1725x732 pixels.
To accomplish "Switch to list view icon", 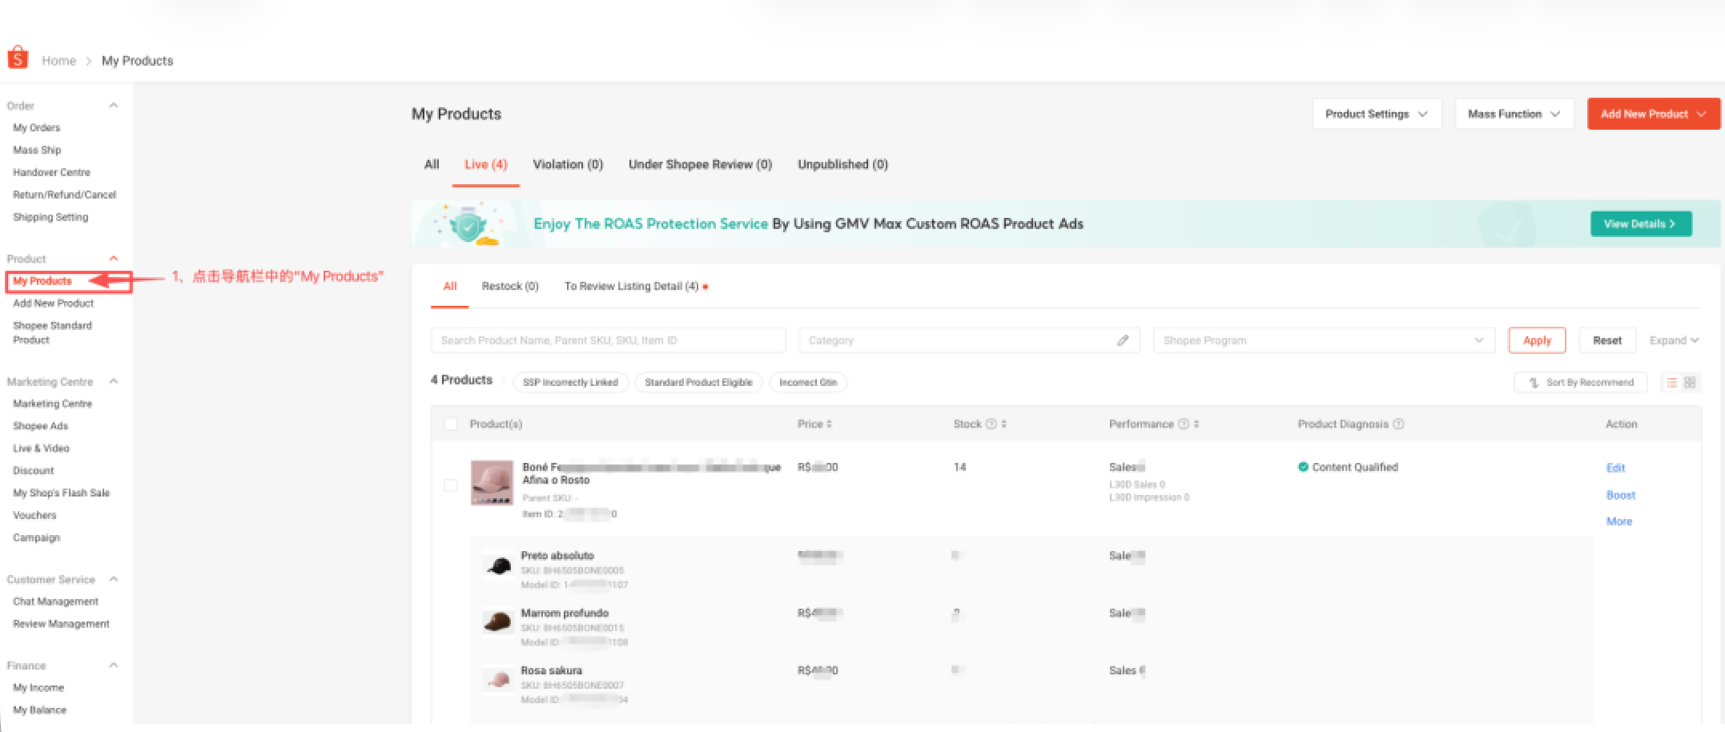I will (1672, 383).
